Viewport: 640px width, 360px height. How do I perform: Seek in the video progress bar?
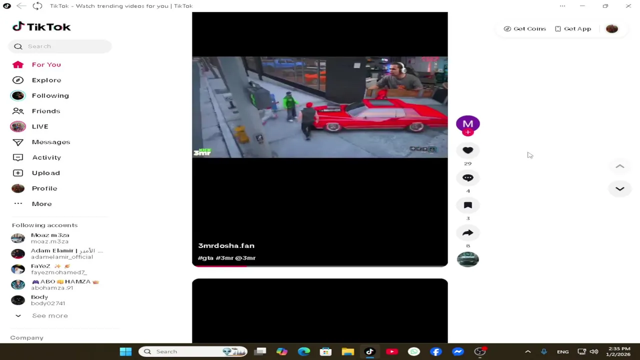coord(320,265)
